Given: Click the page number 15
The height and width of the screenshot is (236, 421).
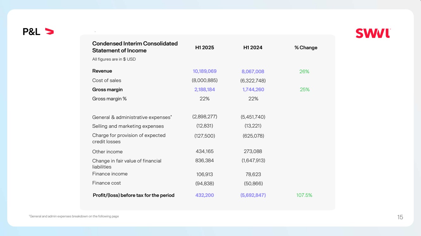Looking at the screenshot, I should coord(400,217).
